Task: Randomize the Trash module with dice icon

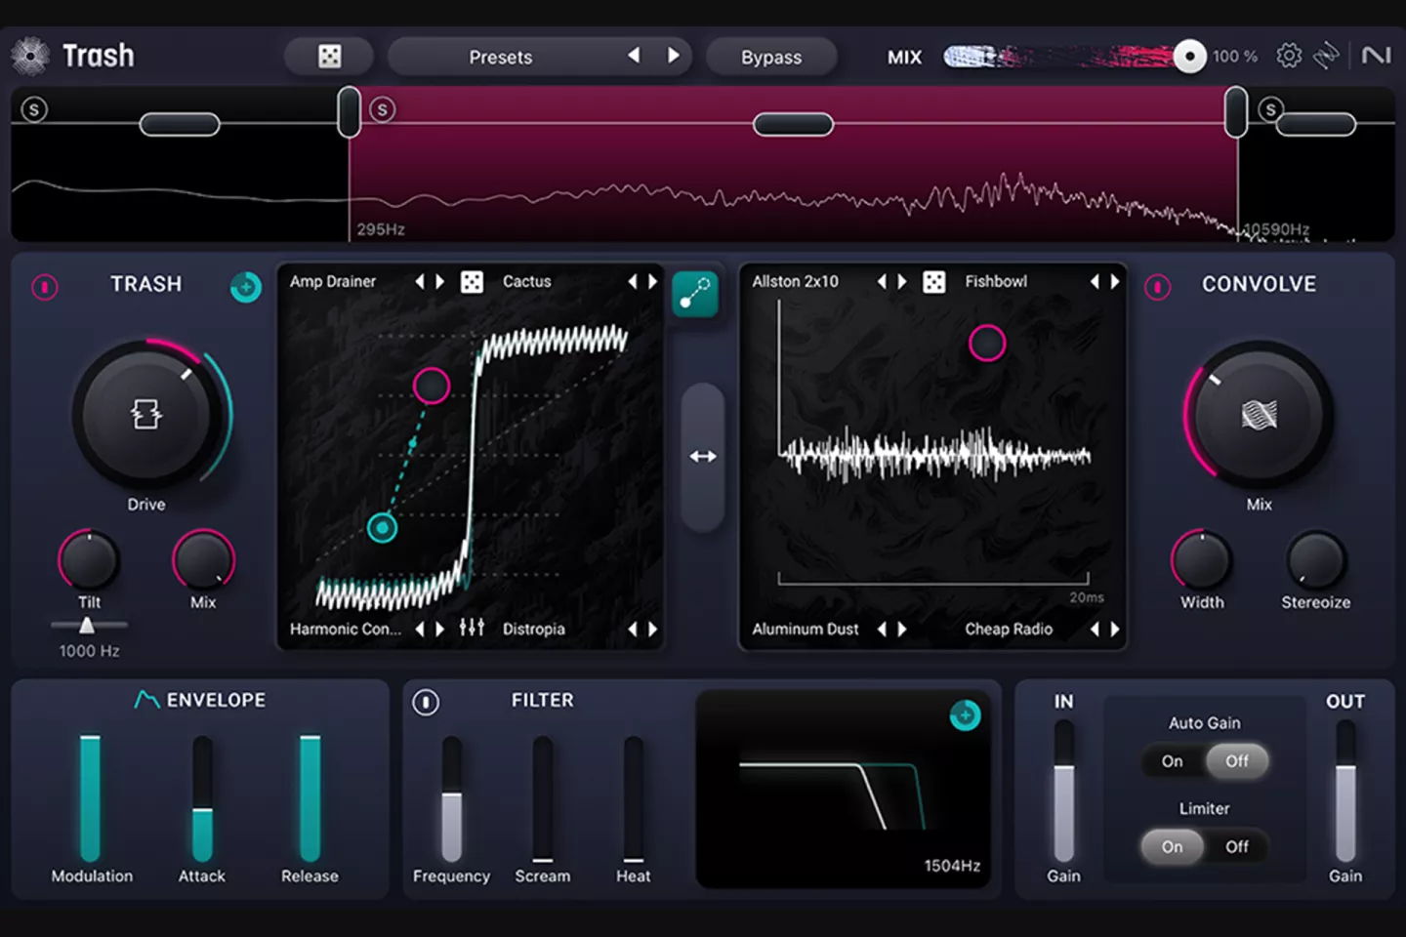Action: [x=472, y=282]
